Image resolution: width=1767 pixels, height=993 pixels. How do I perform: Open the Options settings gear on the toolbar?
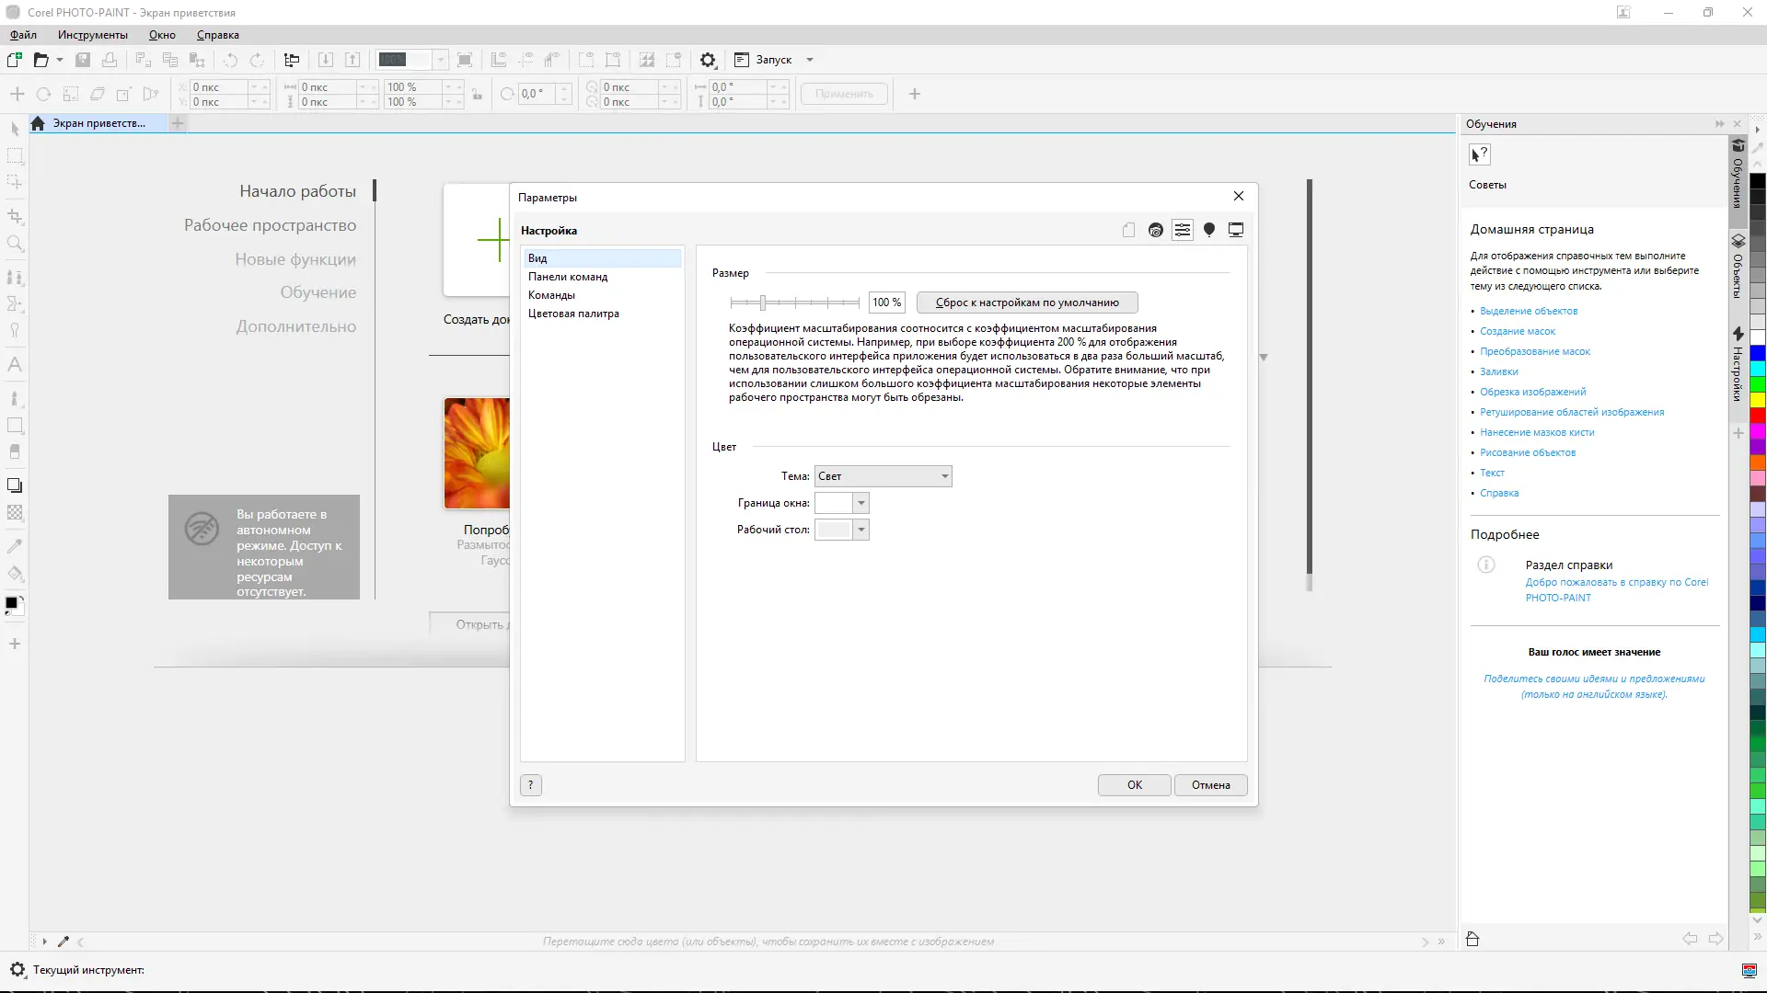[708, 59]
